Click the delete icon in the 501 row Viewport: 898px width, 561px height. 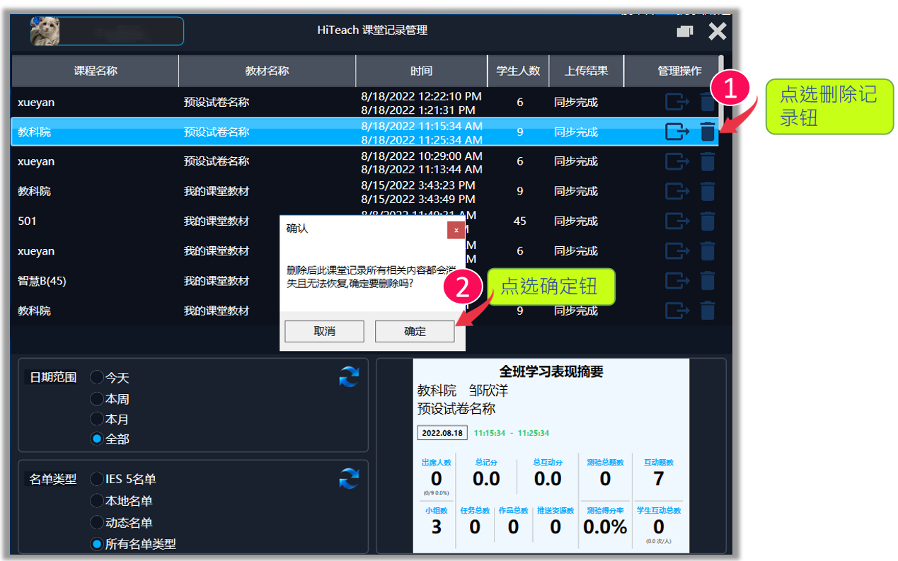tap(707, 221)
